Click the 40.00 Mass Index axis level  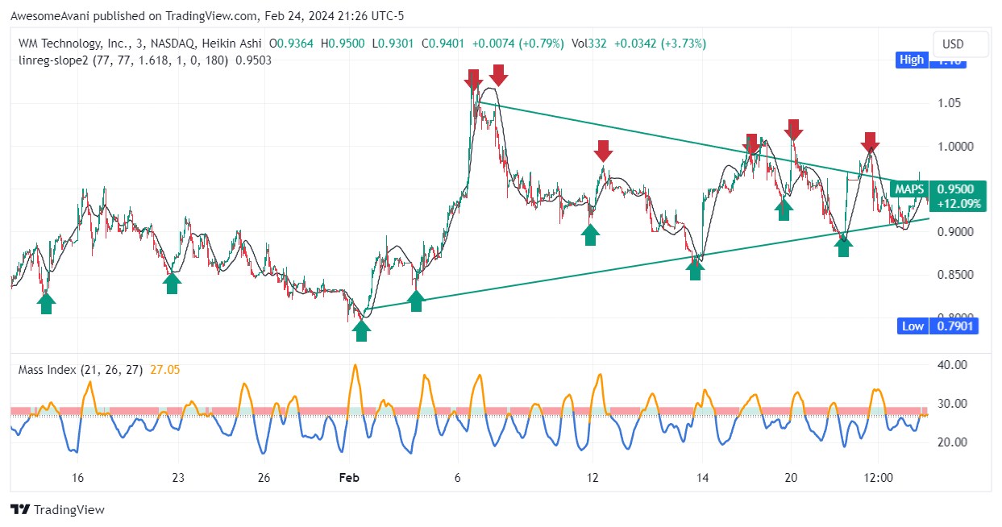[x=952, y=364]
